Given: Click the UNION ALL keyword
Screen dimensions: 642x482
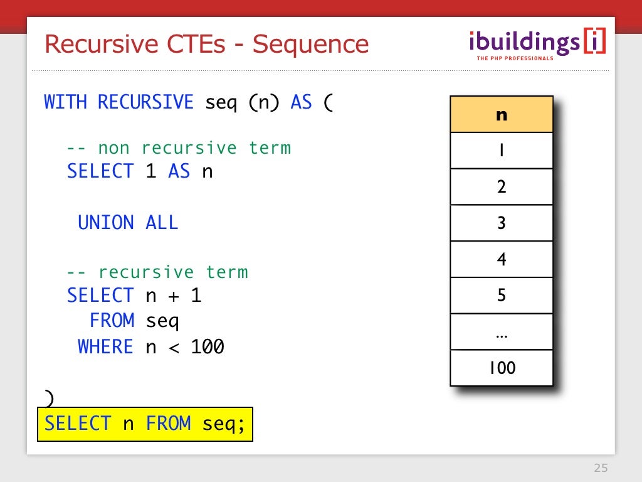Looking at the screenshot, I should point(128,223).
